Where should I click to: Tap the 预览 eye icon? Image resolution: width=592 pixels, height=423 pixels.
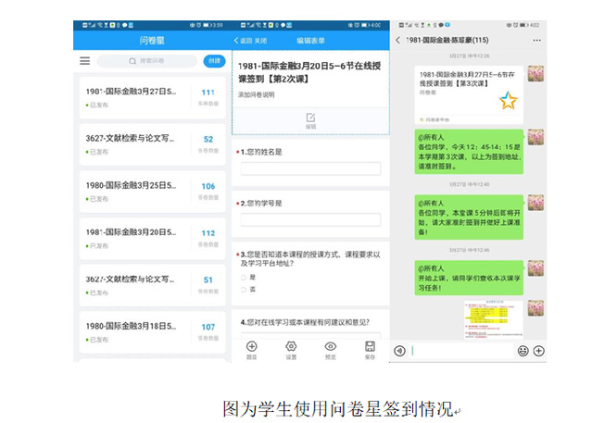point(331,346)
